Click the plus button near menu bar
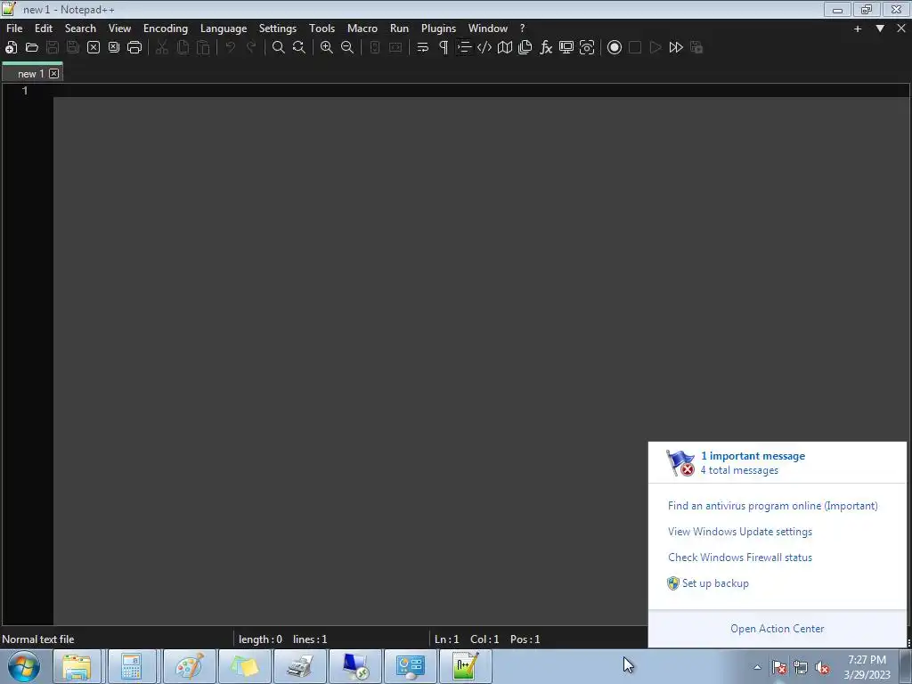 click(x=858, y=28)
